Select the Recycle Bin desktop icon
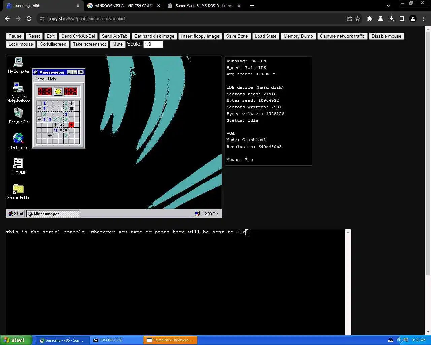 19,116
